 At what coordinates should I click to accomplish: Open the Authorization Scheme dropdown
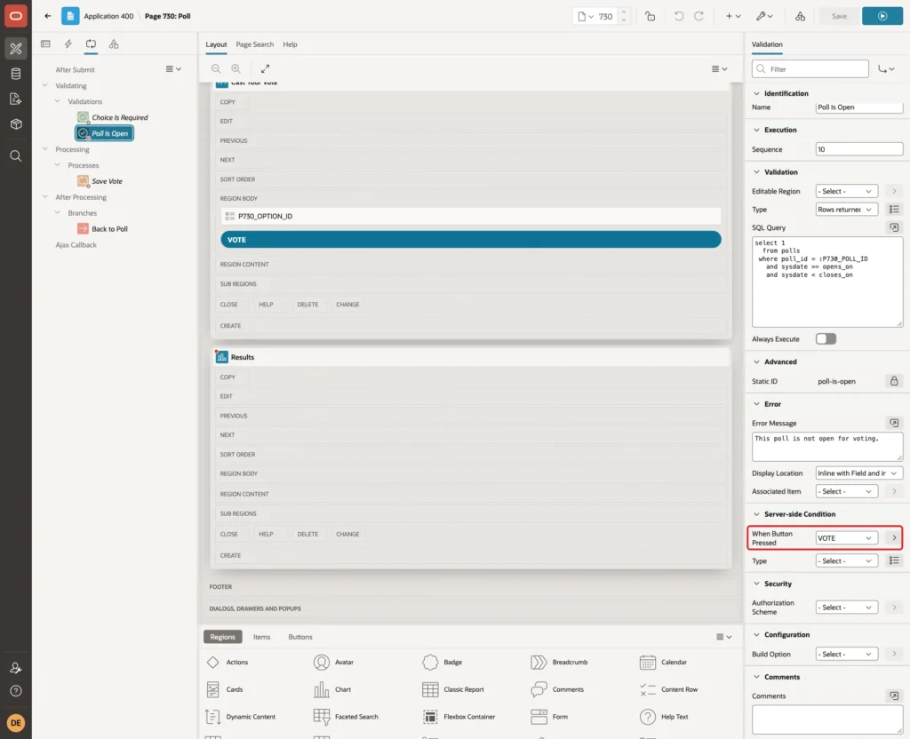(x=846, y=608)
